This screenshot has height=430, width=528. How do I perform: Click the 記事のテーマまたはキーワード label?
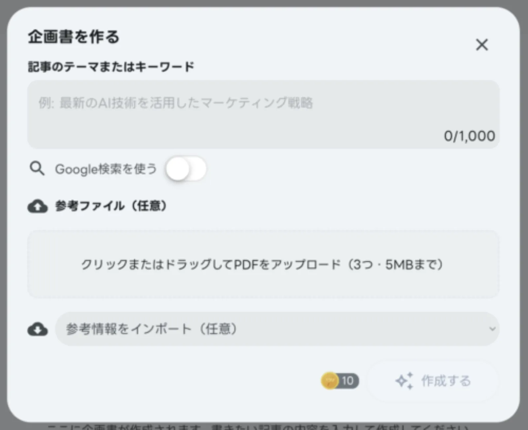[111, 67]
